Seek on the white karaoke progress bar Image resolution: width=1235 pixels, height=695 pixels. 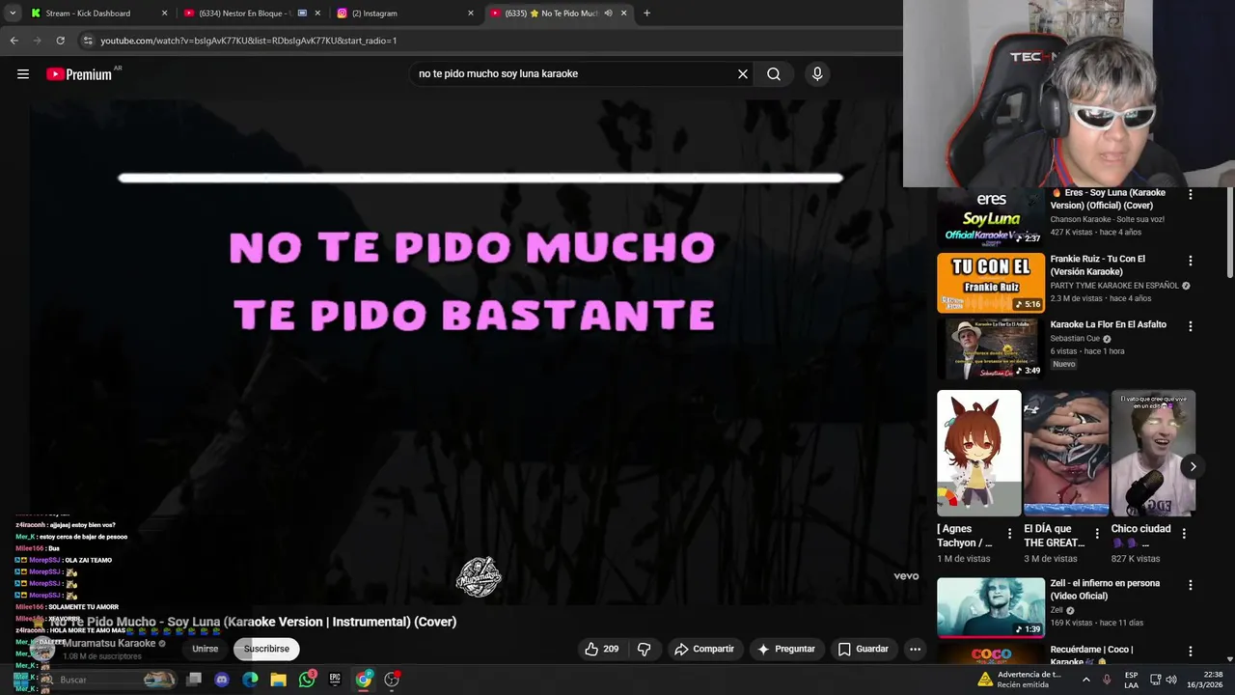coord(480,178)
